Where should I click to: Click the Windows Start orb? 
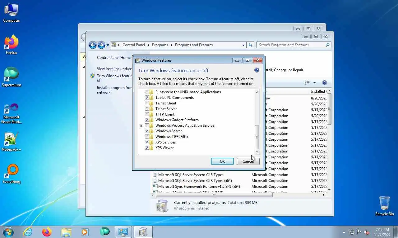point(8,232)
